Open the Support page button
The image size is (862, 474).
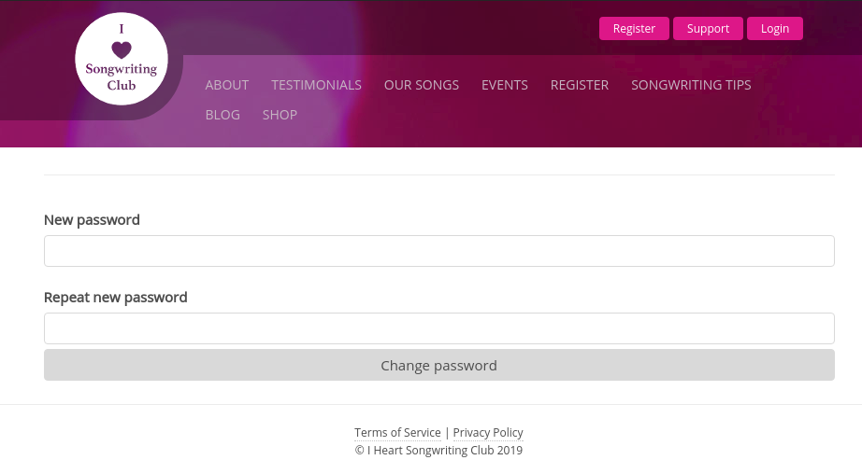(708, 29)
